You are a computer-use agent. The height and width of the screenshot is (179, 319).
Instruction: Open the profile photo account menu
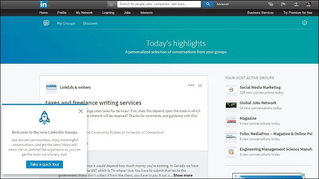coord(308,4)
